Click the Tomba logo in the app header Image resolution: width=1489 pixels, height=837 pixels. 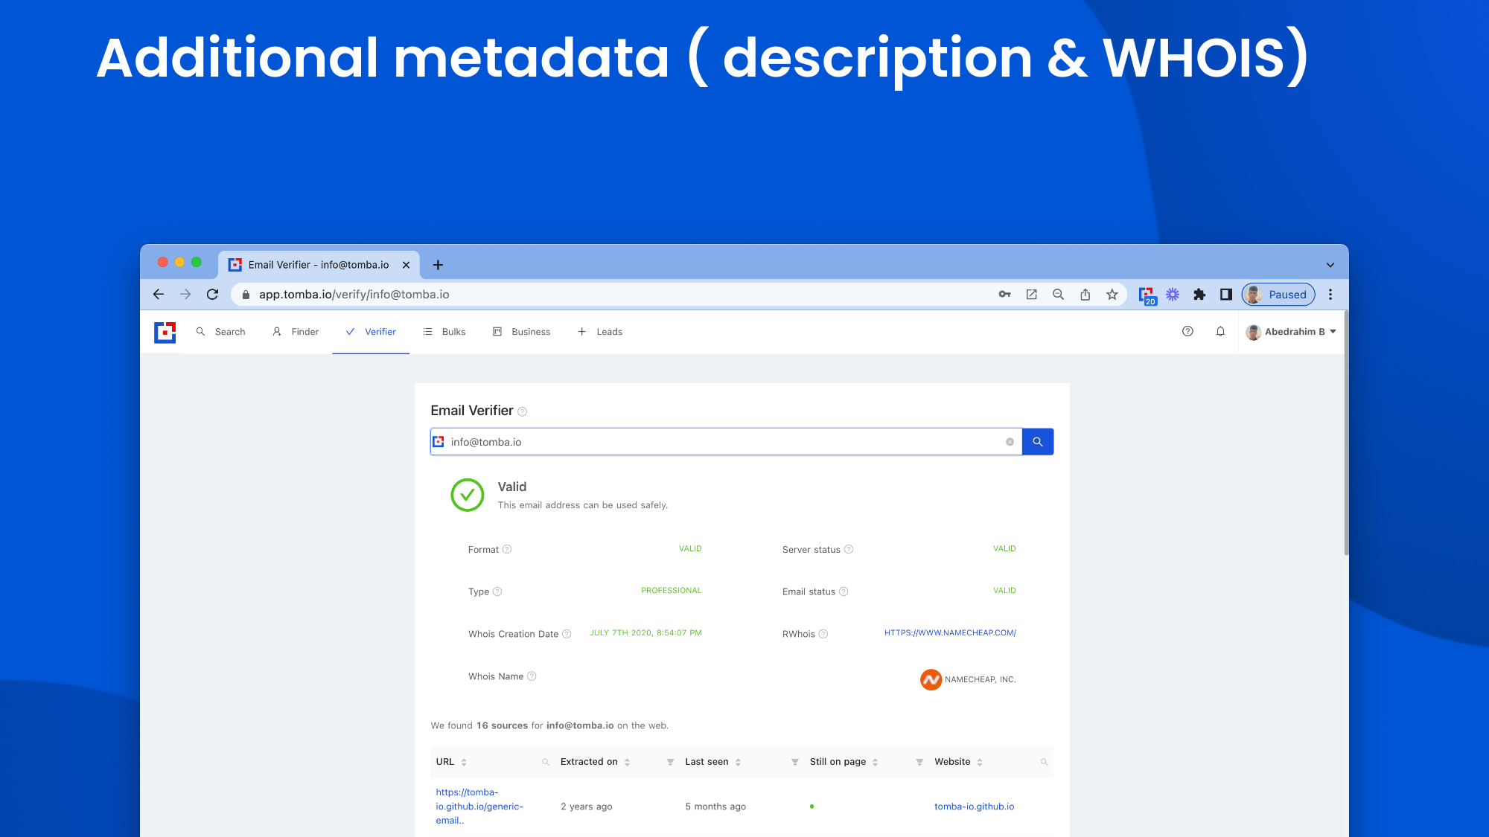pyautogui.click(x=165, y=332)
